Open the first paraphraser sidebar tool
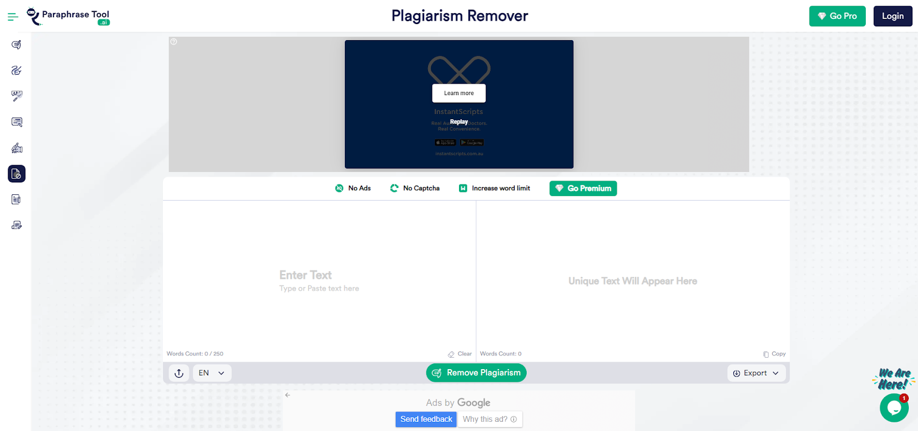Image resolution: width=918 pixels, height=431 pixels. point(17,45)
